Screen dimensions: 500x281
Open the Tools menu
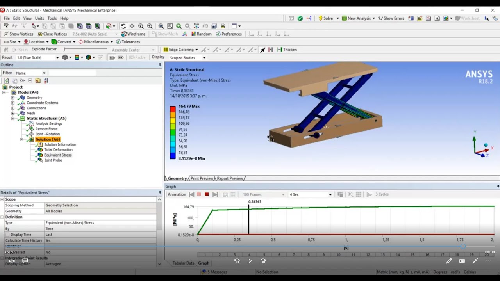pos(52,18)
